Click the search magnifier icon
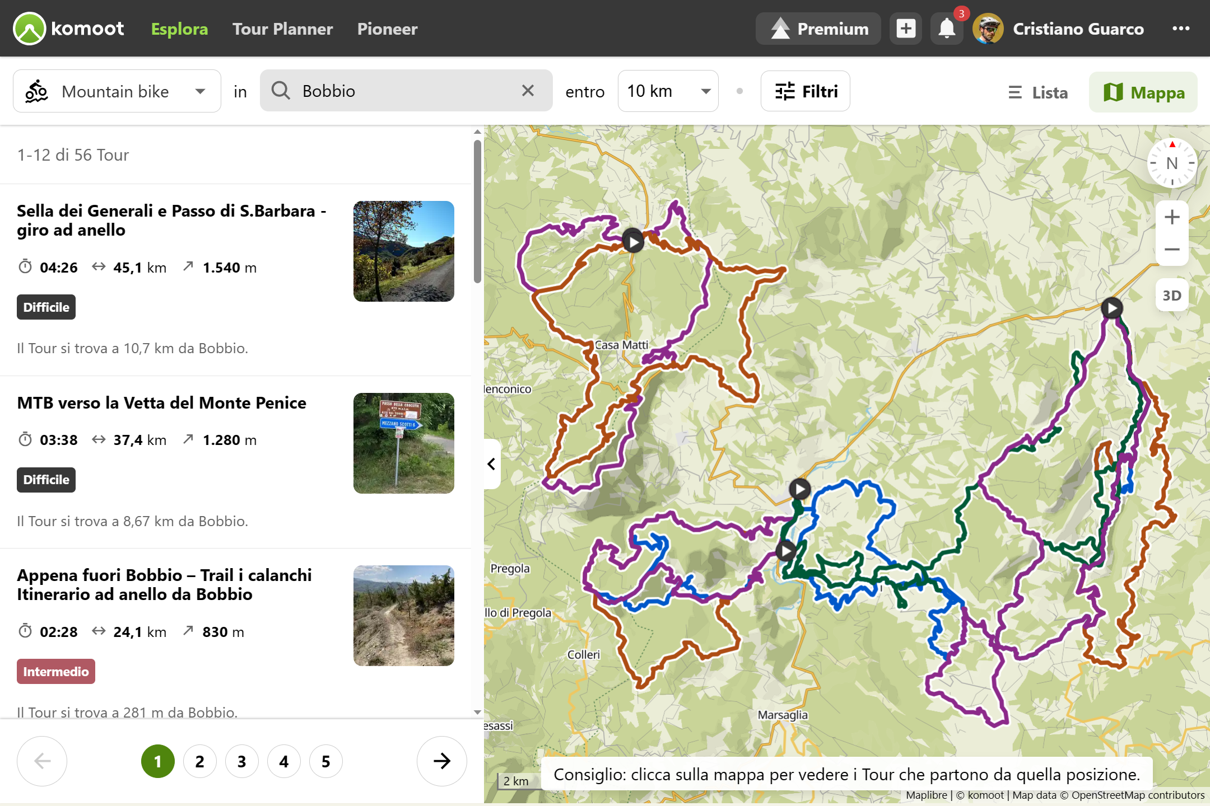This screenshot has height=806, width=1210. pos(281,91)
